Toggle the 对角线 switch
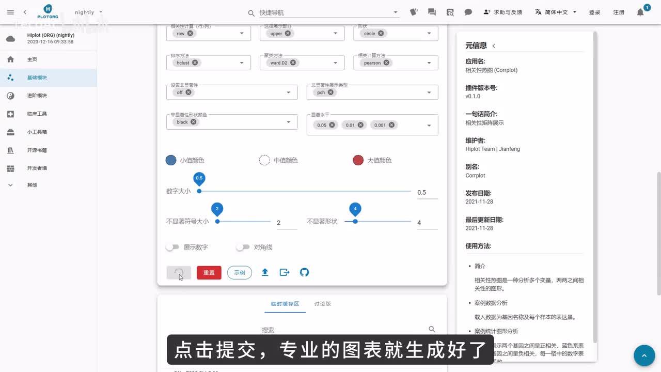Screen dimensions: 661x372 pos(242,247)
